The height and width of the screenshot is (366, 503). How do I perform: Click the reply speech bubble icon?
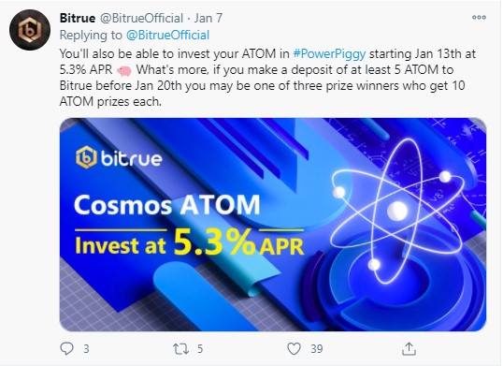[66, 348]
